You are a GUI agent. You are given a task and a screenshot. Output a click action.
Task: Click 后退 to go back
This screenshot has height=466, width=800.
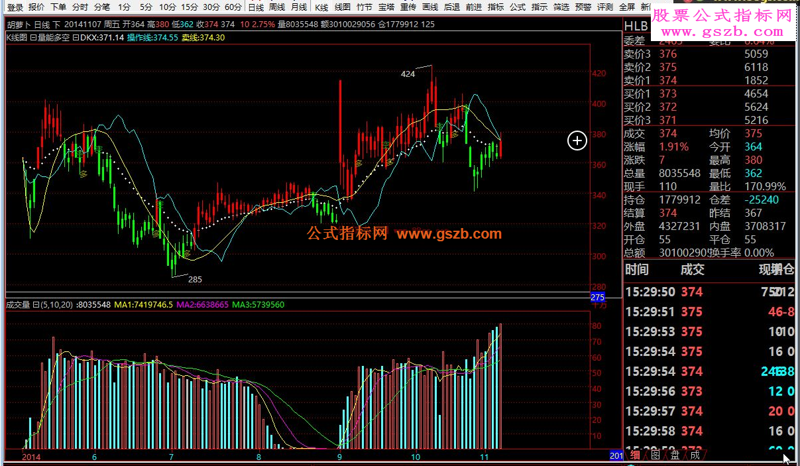pyautogui.click(x=452, y=7)
